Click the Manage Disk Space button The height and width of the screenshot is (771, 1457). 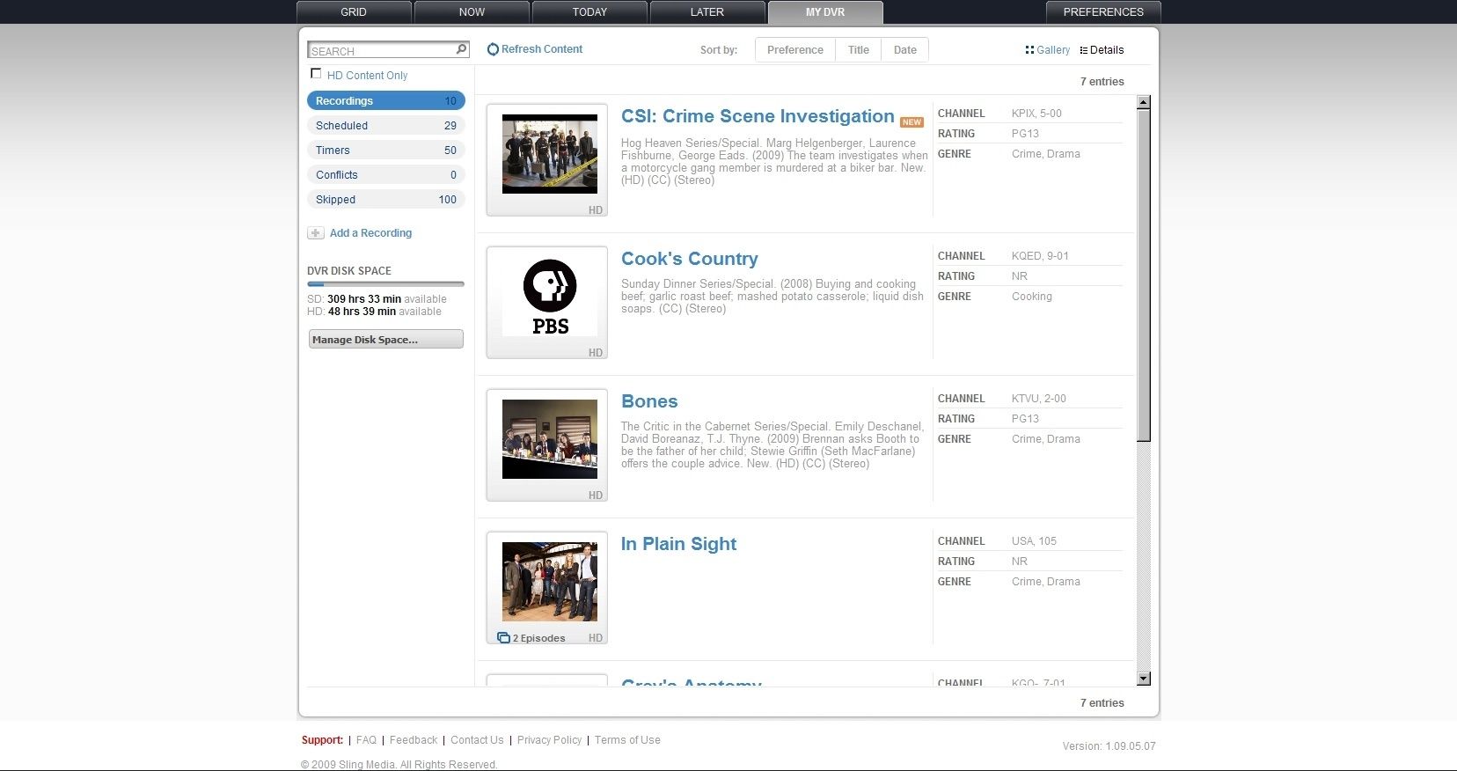tap(386, 339)
